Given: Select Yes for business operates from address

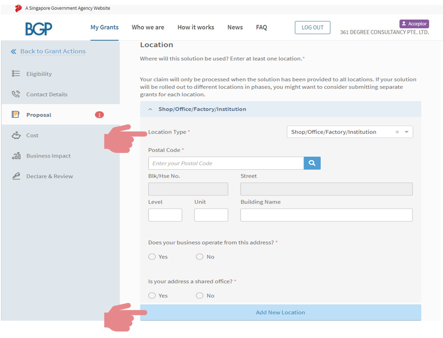Looking at the screenshot, I should 152,257.
